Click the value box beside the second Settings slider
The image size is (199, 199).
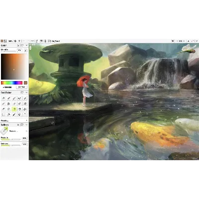[x=24, y=144]
